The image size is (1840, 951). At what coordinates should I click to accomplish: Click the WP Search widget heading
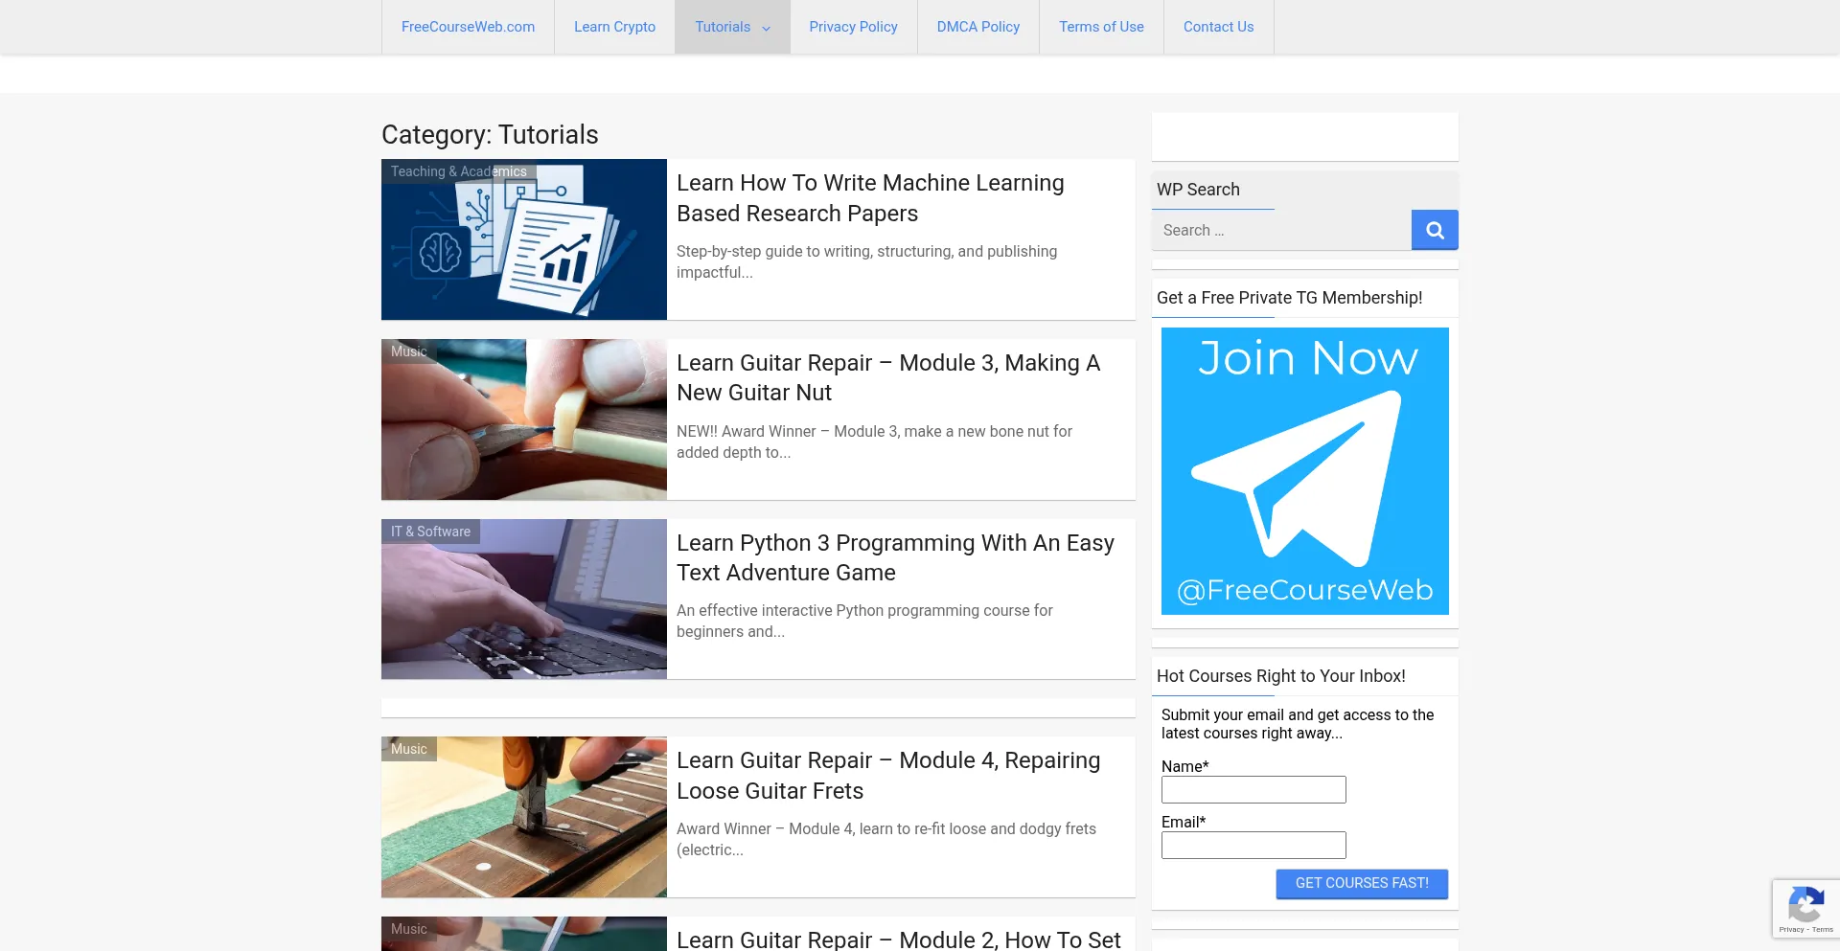1198,190
